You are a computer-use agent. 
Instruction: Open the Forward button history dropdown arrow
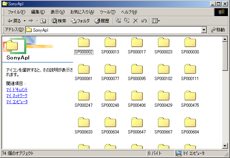pos(37,21)
